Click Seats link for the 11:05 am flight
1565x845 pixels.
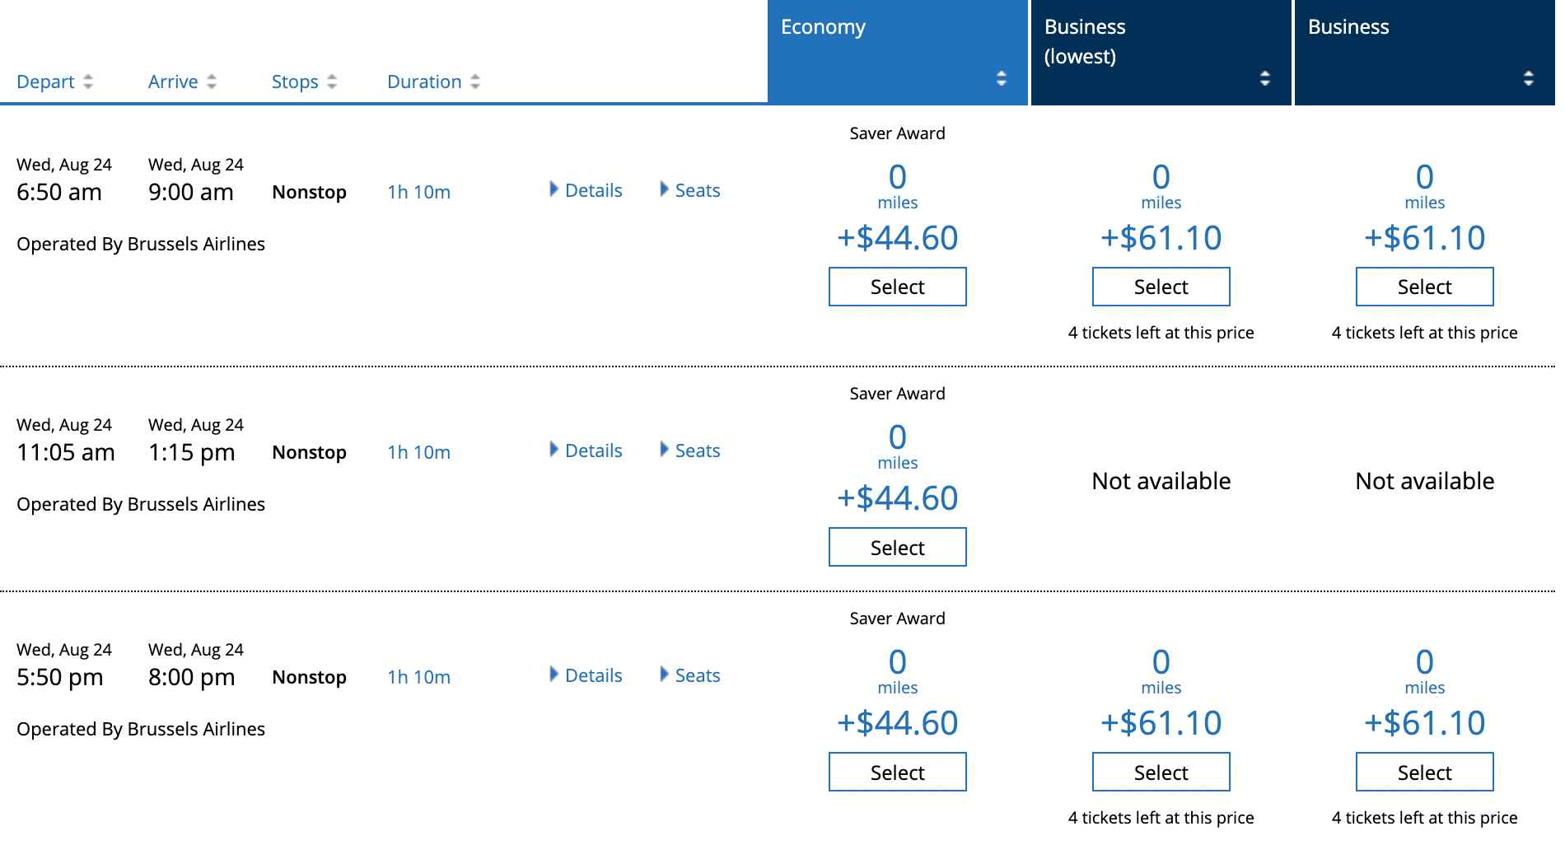697,451
